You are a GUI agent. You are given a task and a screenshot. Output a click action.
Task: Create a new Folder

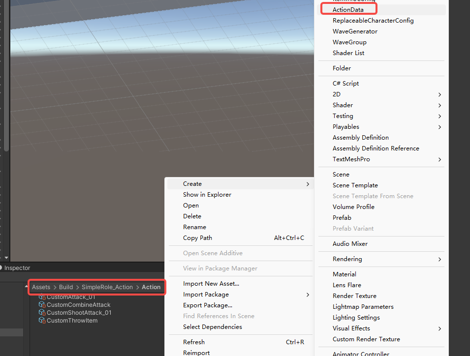[x=342, y=68]
